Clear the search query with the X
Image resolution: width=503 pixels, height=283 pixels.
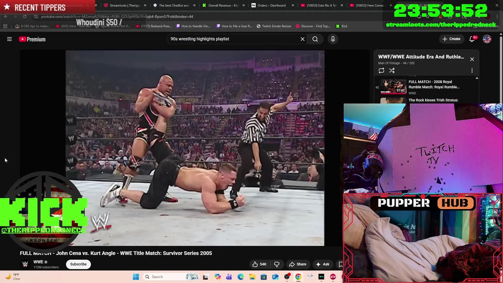(303, 39)
